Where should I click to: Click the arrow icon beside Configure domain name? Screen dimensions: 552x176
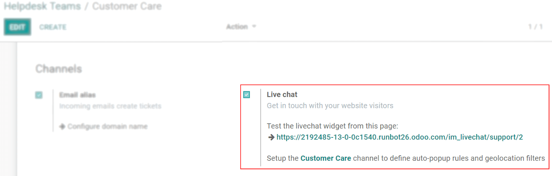[62, 126]
